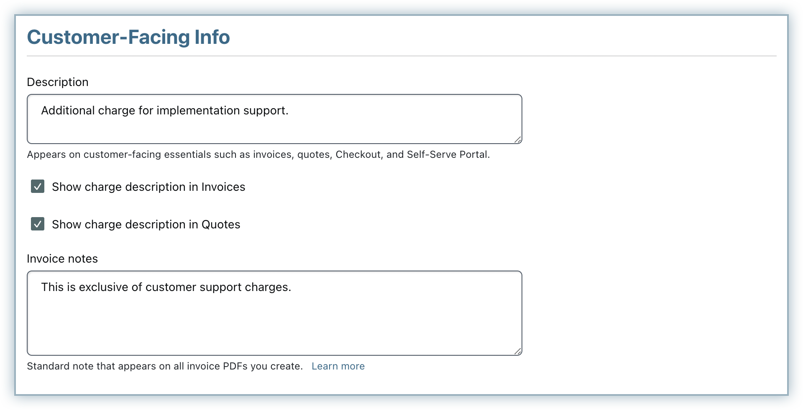Viewport: 803px width, 410px height.
Task: Open the Learn more link
Action: (x=338, y=366)
